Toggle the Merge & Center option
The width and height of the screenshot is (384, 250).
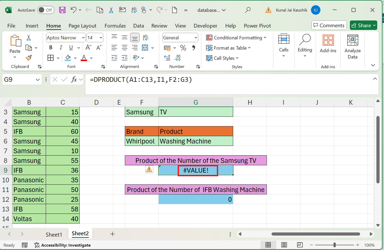point(145,47)
